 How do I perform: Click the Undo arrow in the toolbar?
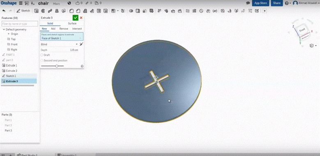tap(4, 11)
